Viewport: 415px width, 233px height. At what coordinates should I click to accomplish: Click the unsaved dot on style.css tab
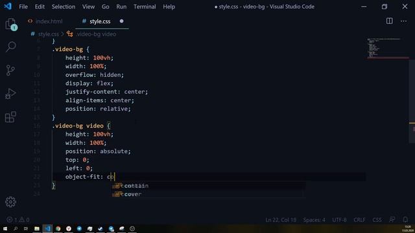121,21
